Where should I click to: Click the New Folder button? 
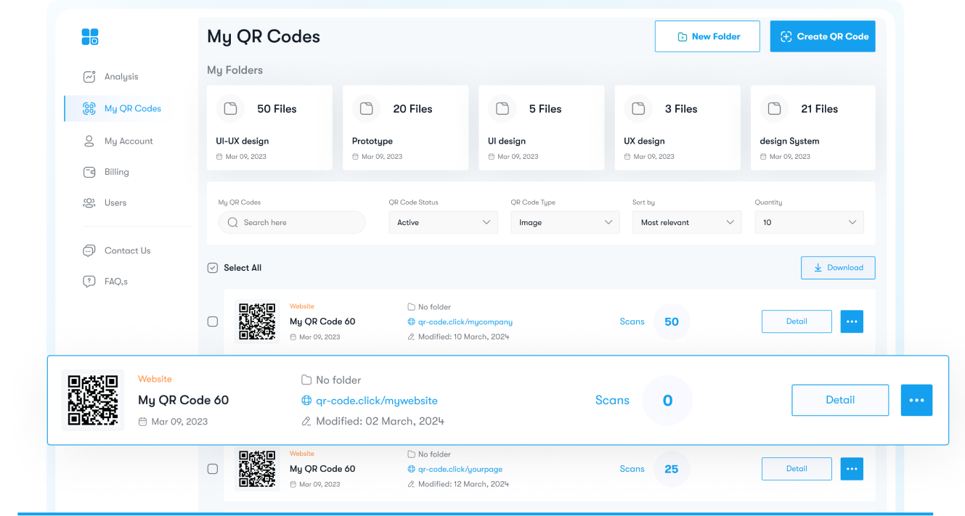coord(707,36)
